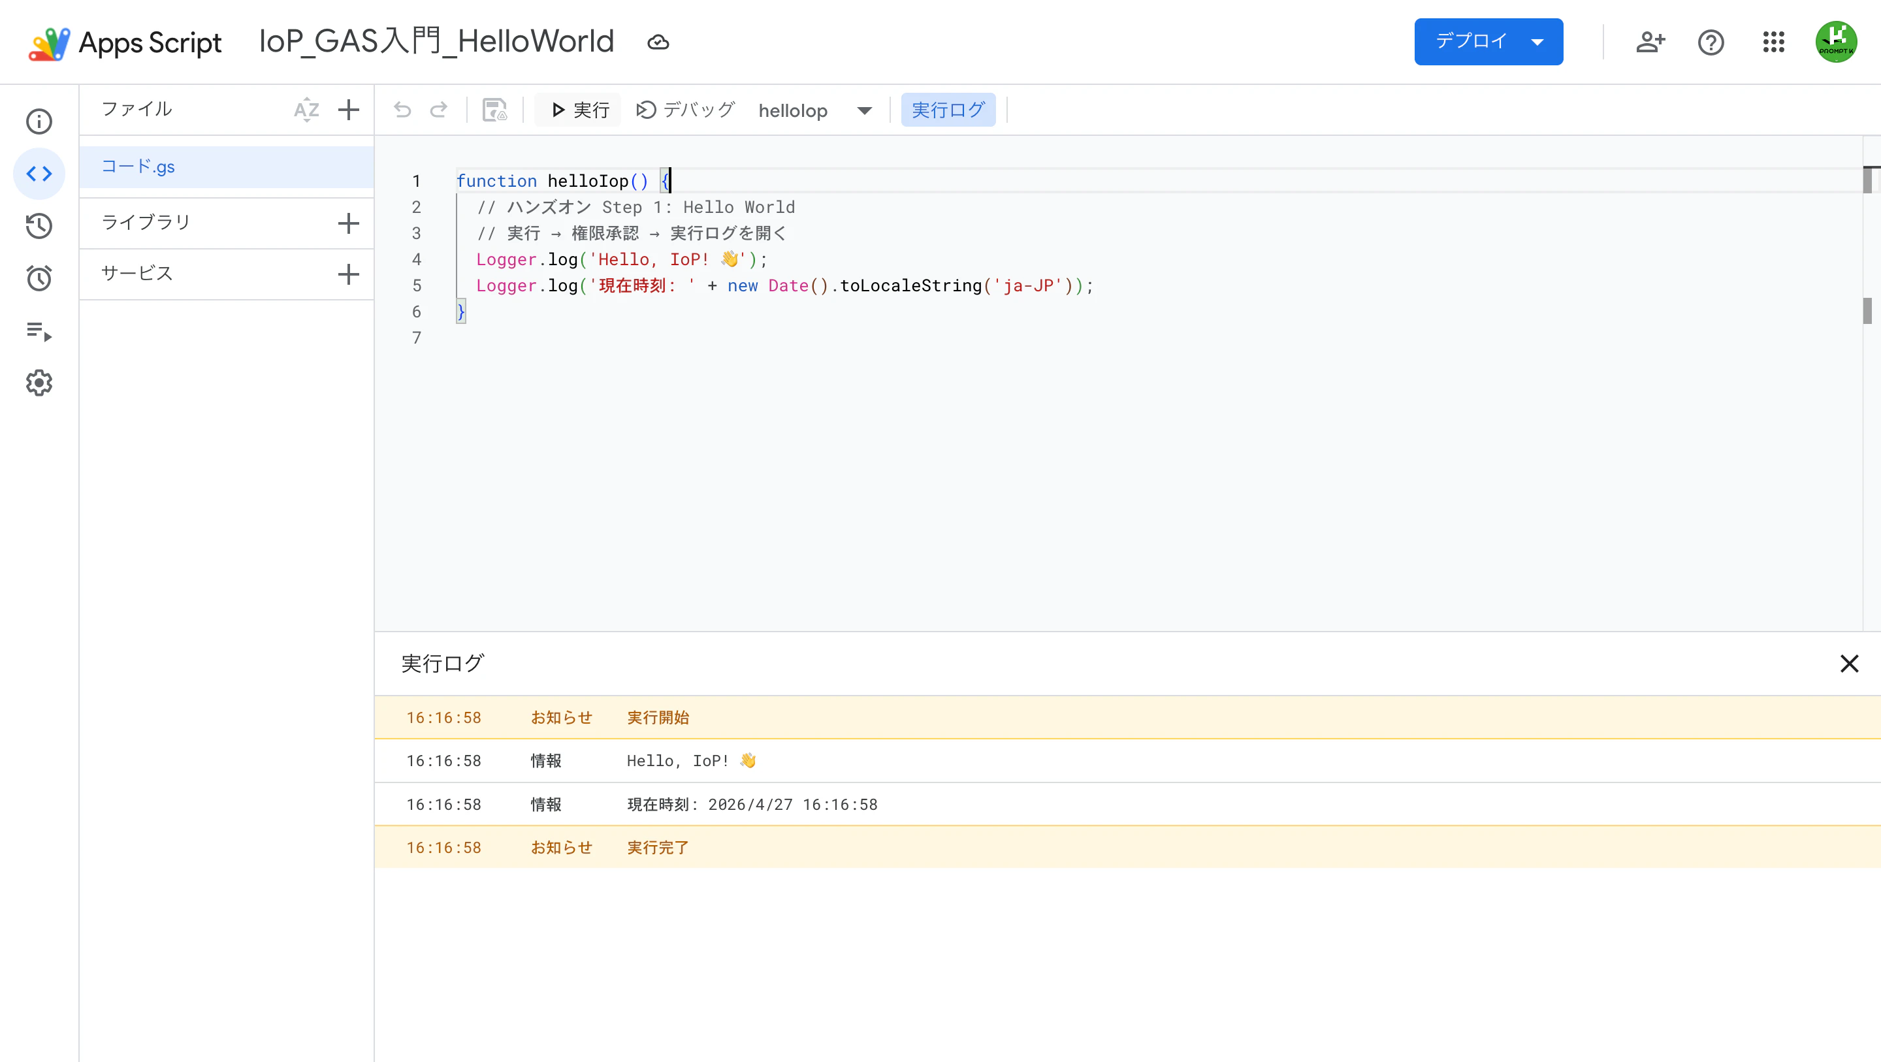
Task: Share project with add-person icon
Action: [1650, 42]
